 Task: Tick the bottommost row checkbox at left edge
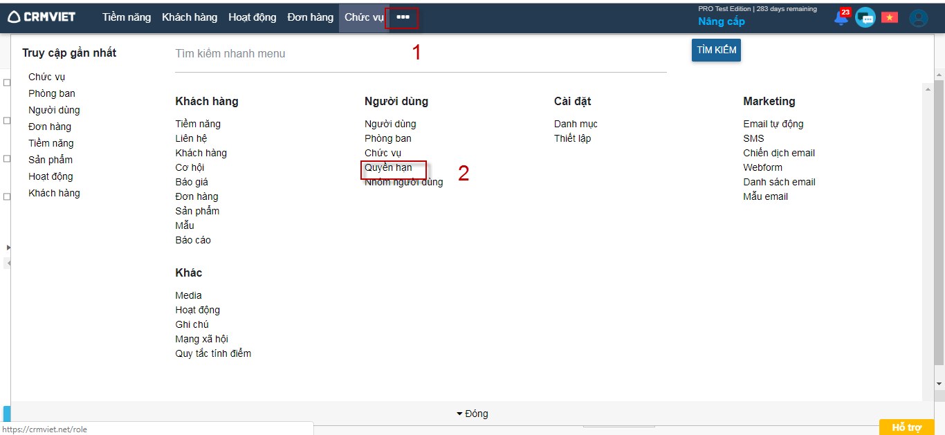(x=6, y=196)
